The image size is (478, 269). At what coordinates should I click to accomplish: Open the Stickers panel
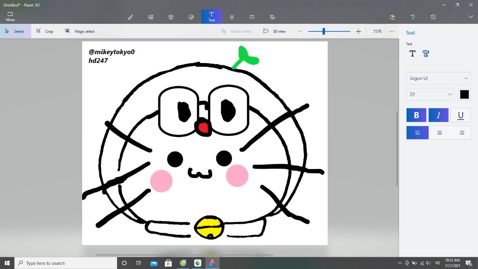click(x=191, y=17)
